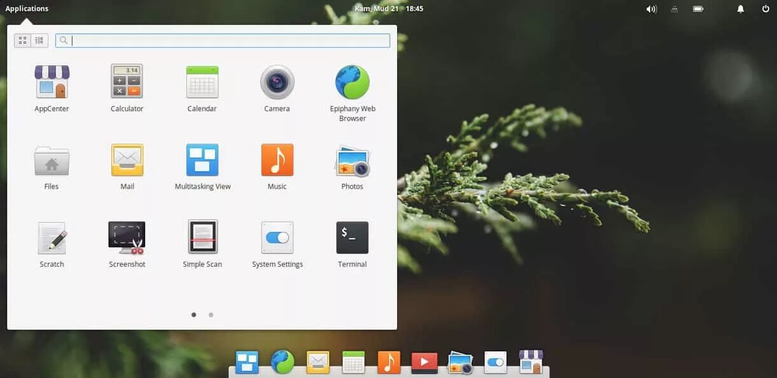The width and height of the screenshot is (777, 378).
Task: Go to first launcher page dot
Action: (194, 314)
